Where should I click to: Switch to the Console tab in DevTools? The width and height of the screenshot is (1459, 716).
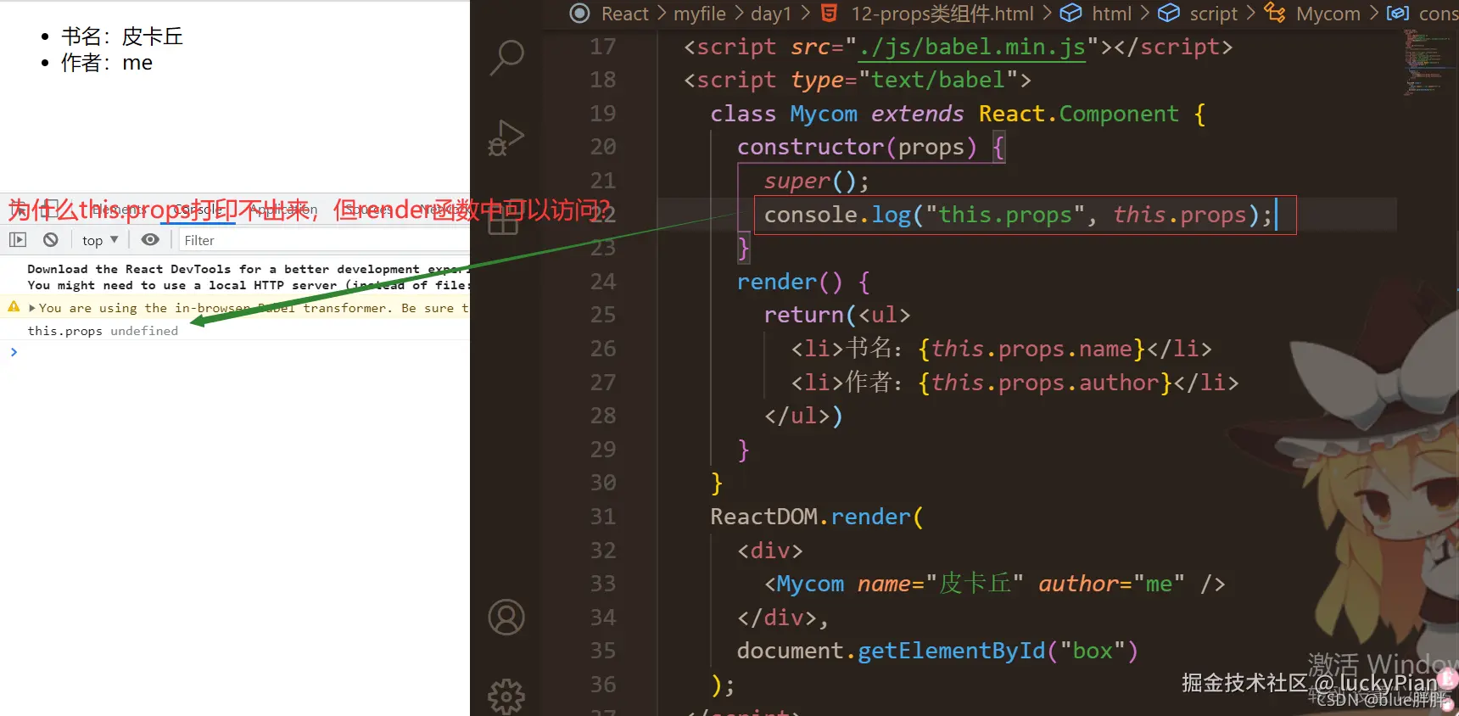[198, 210]
